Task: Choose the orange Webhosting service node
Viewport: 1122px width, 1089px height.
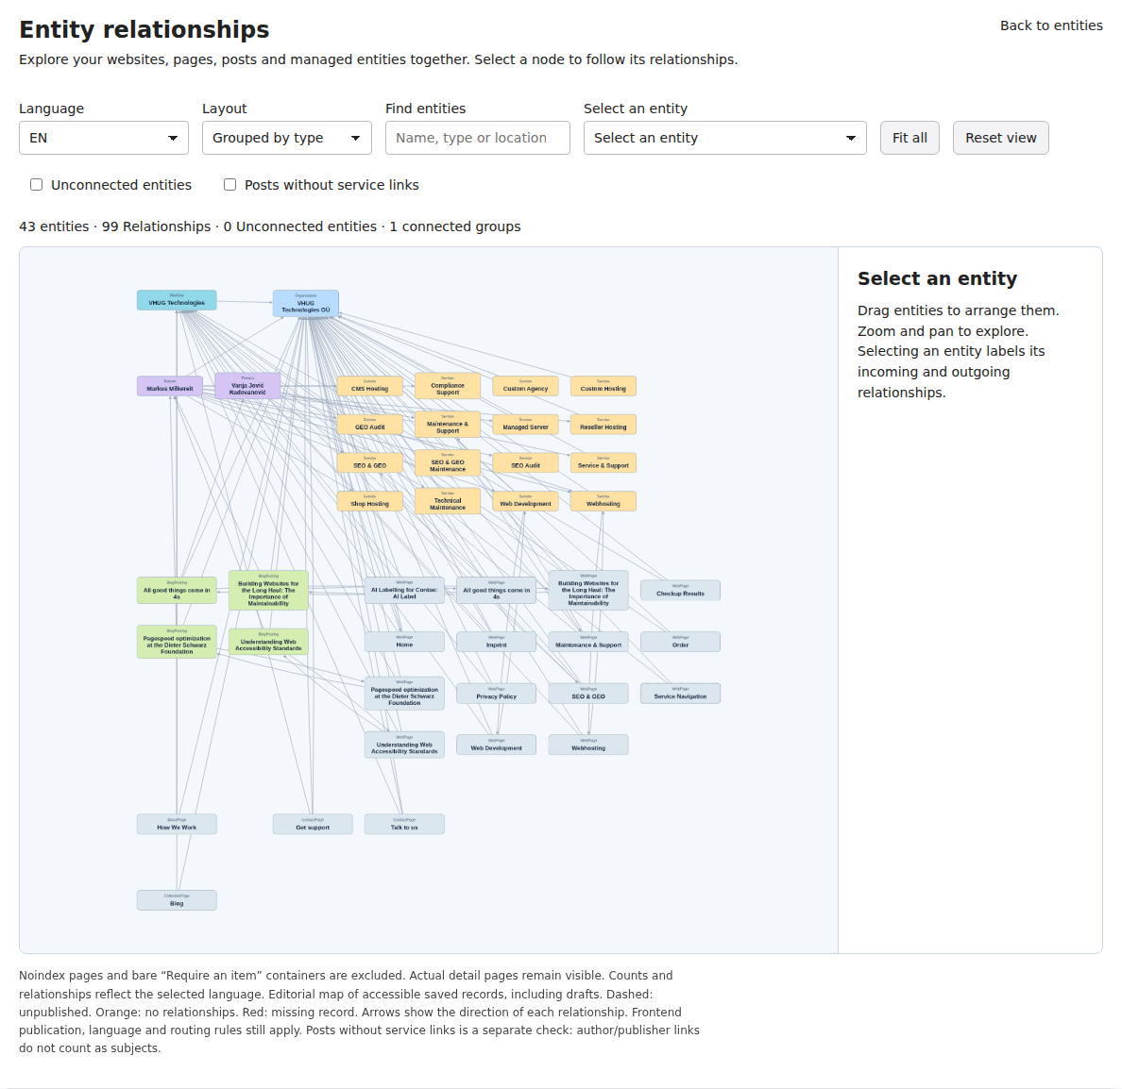Action: tap(603, 501)
